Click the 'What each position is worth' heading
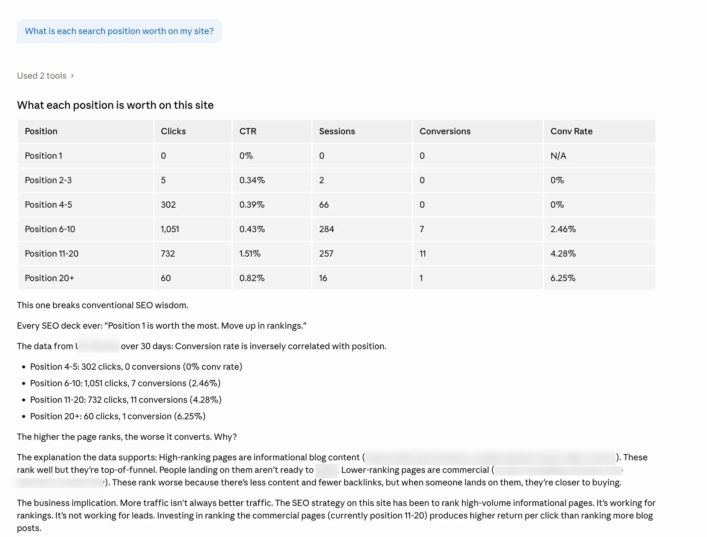Image resolution: width=707 pixels, height=537 pixels. pyautogui.click(x=115, y=105)
